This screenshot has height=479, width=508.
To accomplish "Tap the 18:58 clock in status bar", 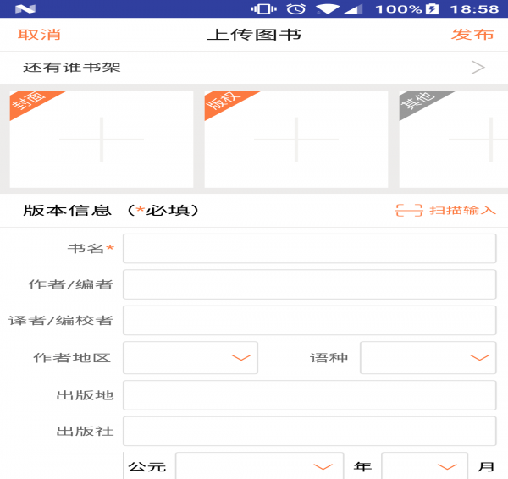I will click(474, 9).
